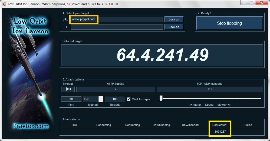Click the Lock on button beside the IP field
This screenshot has width=270, height=141.
pyautogui.click(x=174, y=27)
